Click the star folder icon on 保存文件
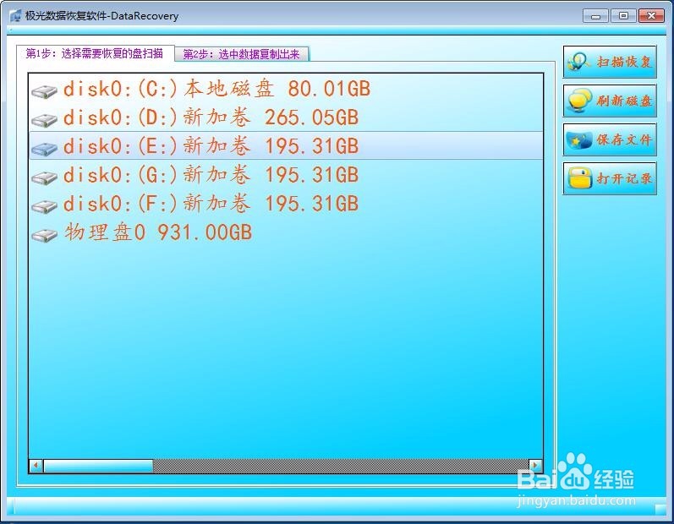674x524 pixels. [x=579, y=140]
